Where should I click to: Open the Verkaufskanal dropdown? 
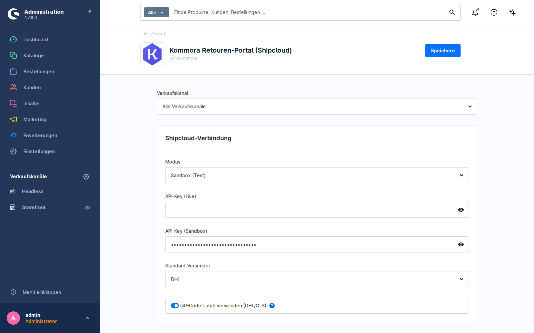tap(317, 107)
